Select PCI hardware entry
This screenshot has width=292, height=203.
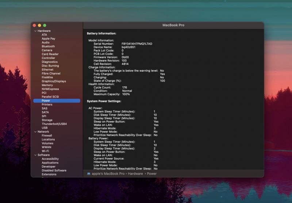(44, 93)
